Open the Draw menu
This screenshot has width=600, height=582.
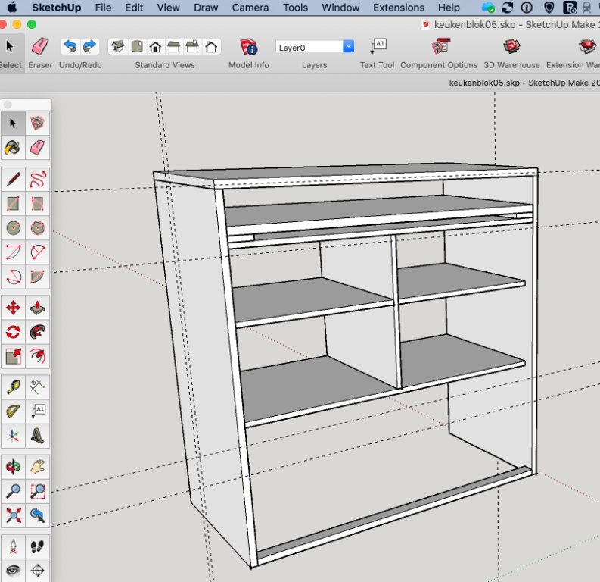pyautogui.click(x=205, y=8)
